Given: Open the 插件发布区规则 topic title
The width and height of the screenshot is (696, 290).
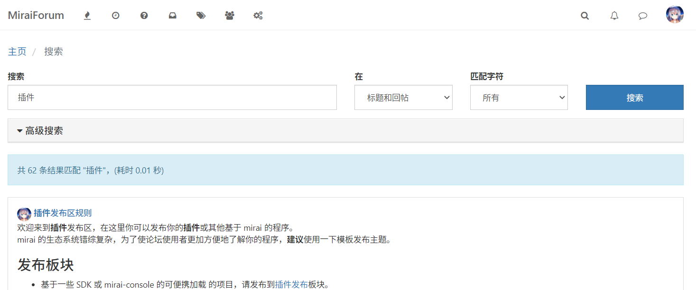Looking at the screenshot, I should pos(63,213).
